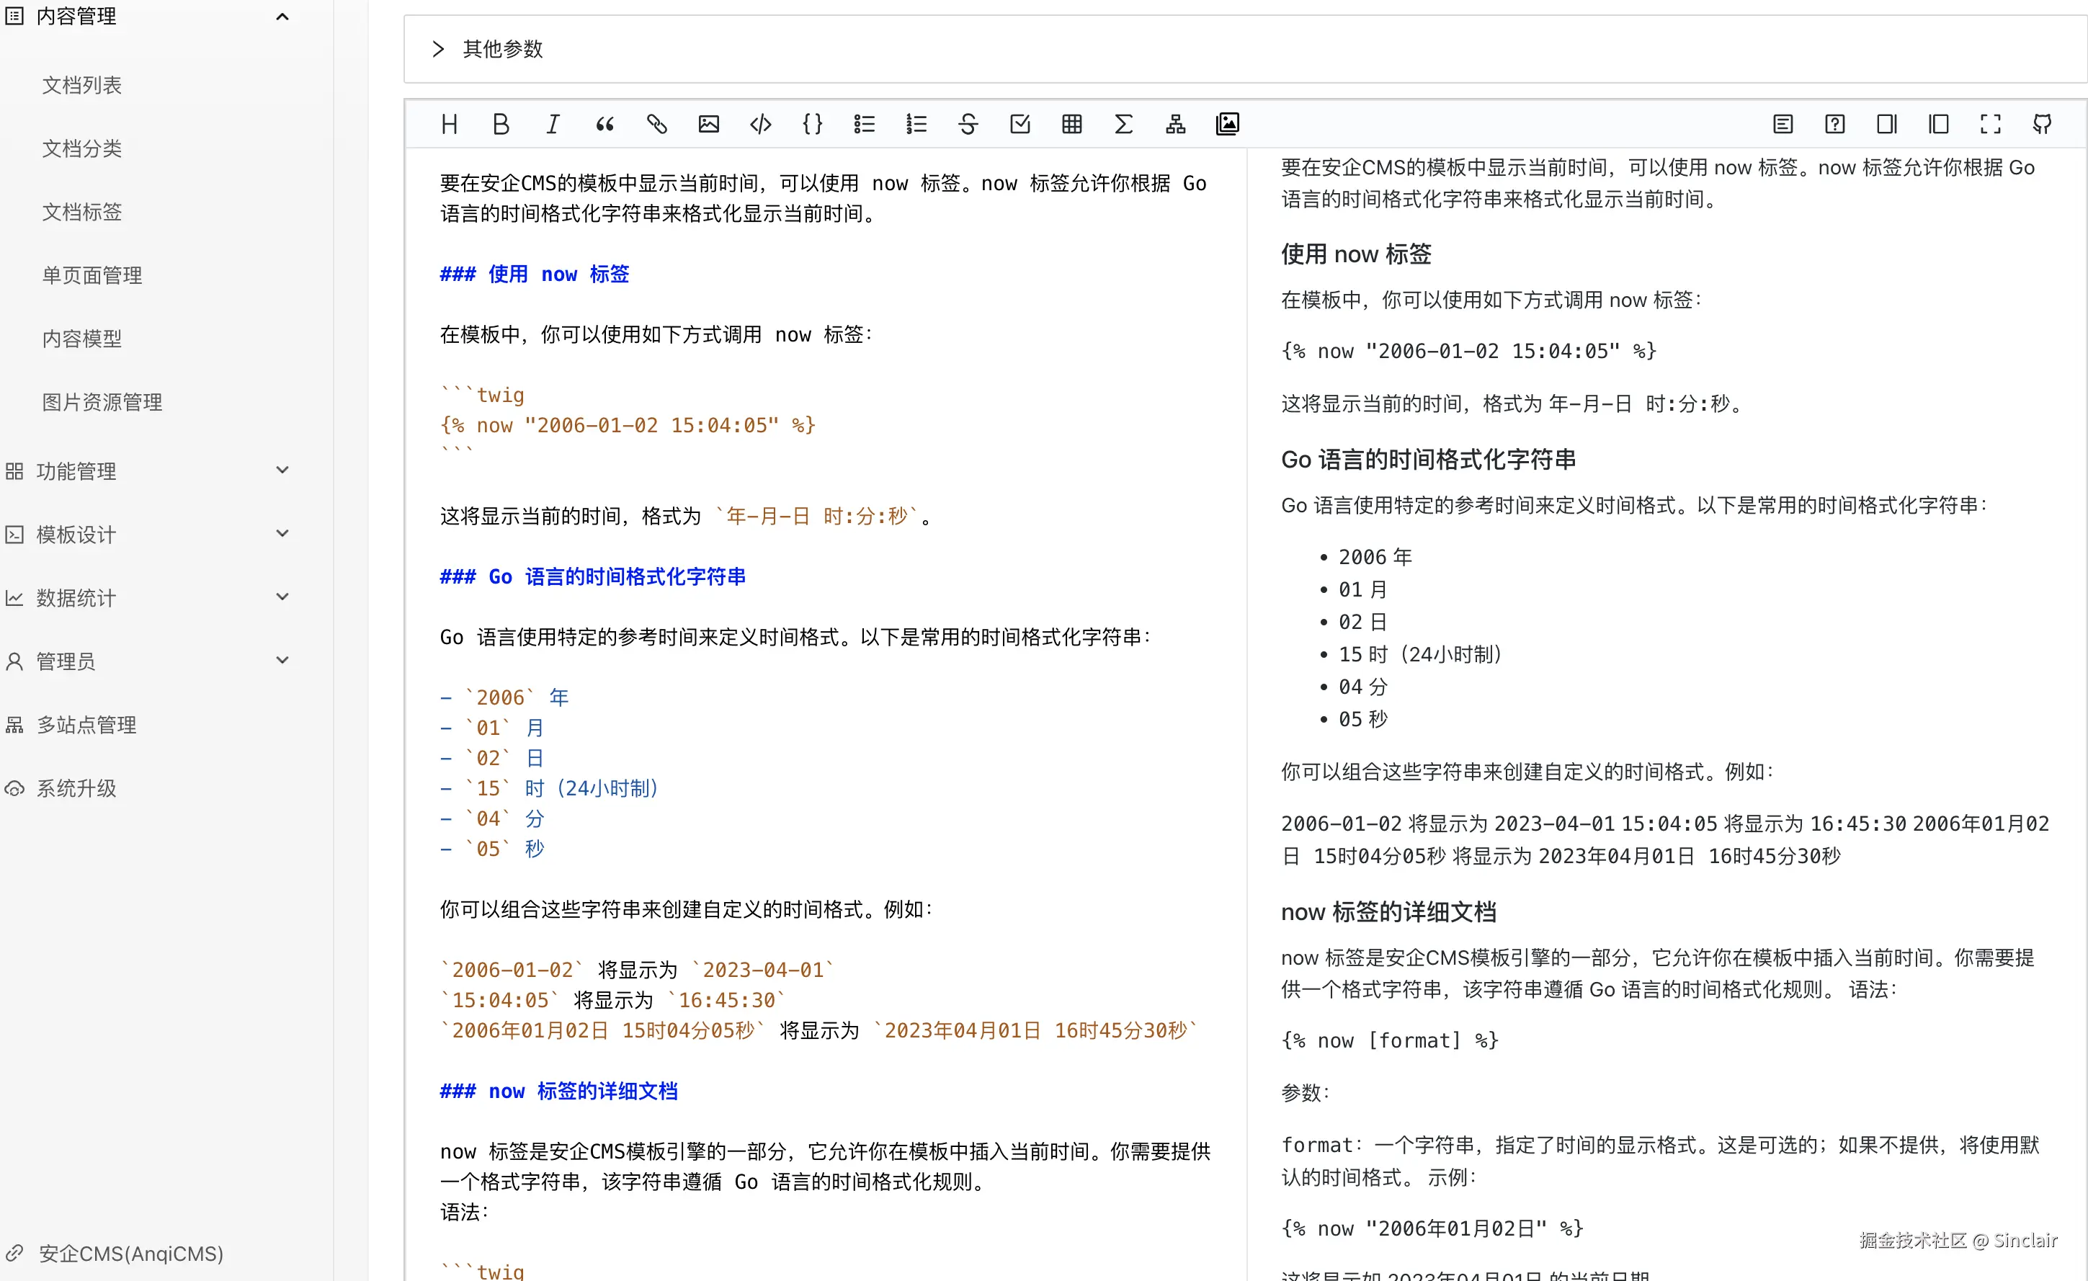
Task: Click preview heading 'now 标签的详细文档'
Action: [1389, 911]
